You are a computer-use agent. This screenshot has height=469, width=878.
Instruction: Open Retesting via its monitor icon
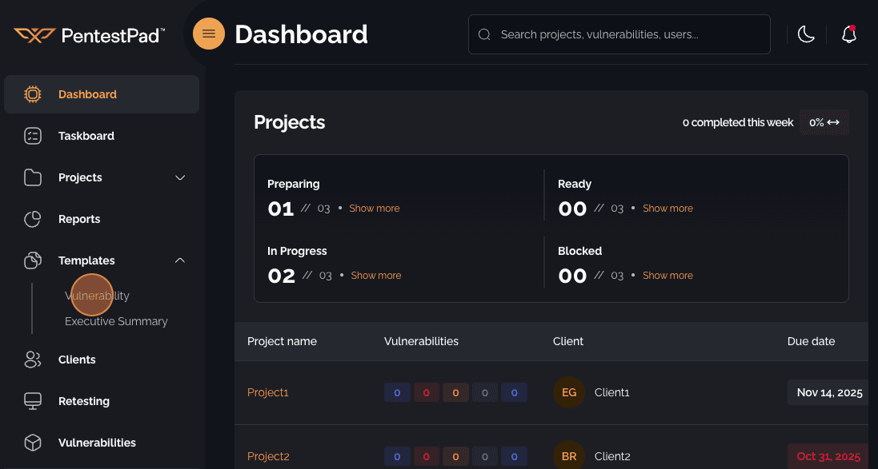pyautogui.click(x=33, y=401)
